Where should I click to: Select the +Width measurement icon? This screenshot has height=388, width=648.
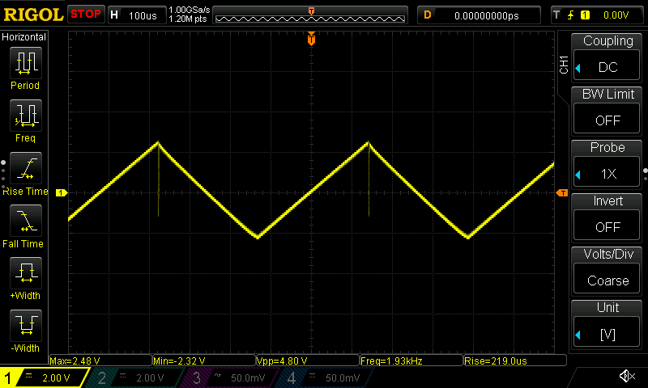coord(26,273)
